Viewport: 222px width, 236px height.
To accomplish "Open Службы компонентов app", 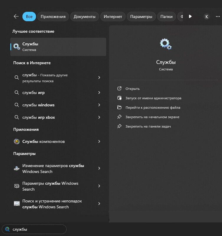I will click(x=58, y=141).
